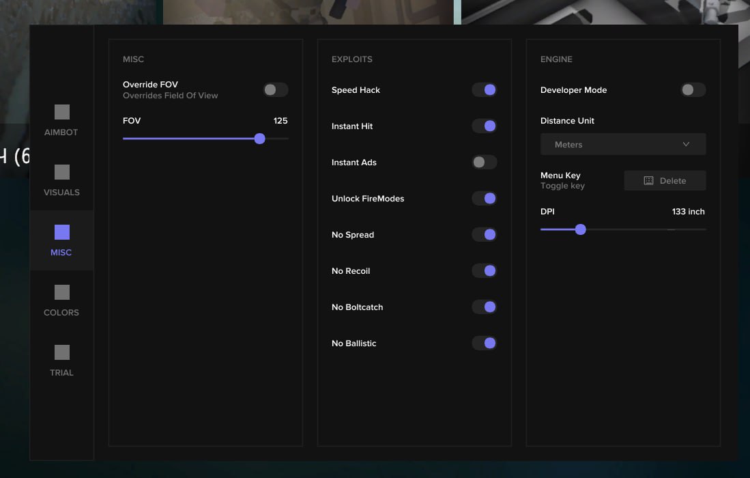Turn on the Instant Ads toggle
The height and width of the screenshot is (478, 750).
point(484,163)
